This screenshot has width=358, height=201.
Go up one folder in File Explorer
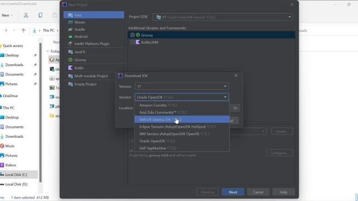pos(23,30)
